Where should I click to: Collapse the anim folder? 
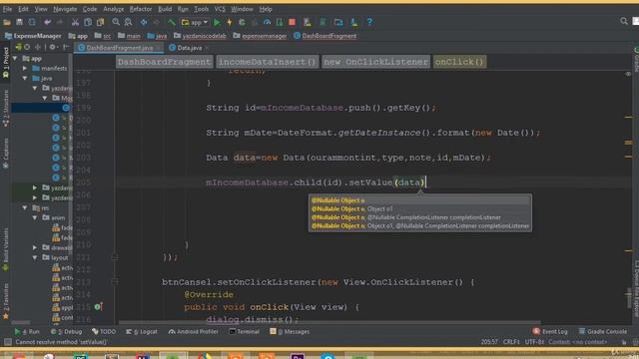tap(35, 217)
